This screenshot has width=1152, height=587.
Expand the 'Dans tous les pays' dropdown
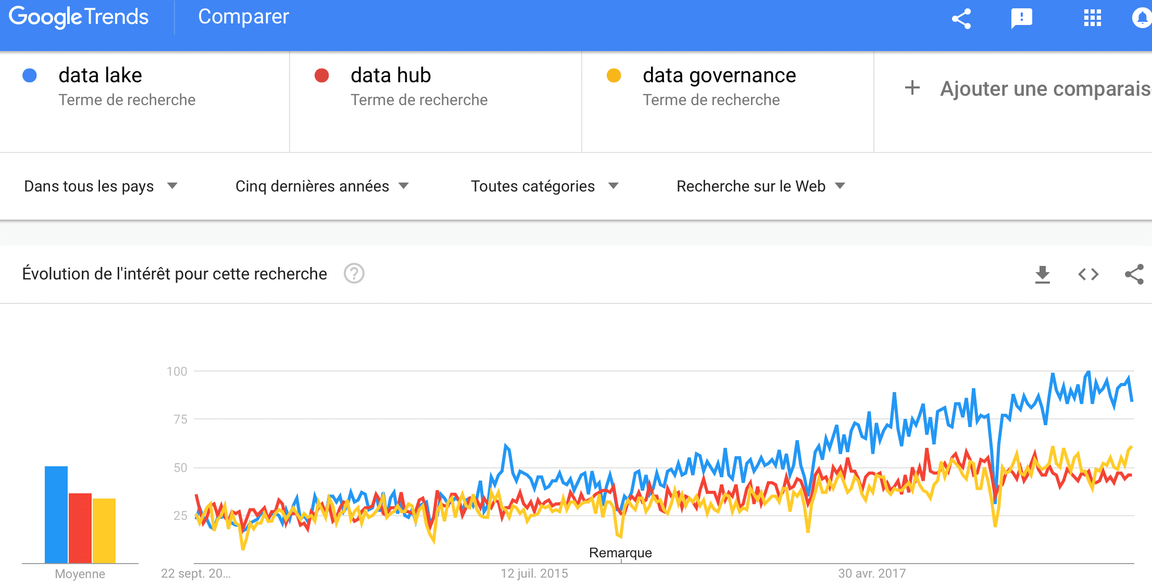pyautogui.click(x=101, y=186)
